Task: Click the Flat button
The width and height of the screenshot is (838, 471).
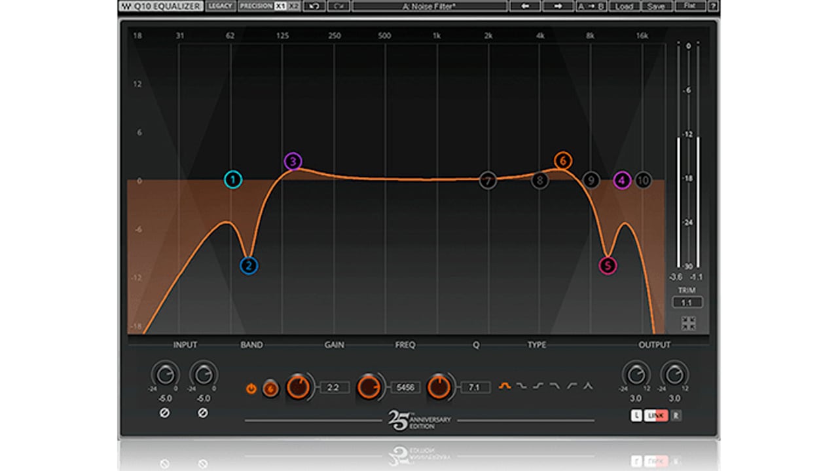Action: (689, 6)
